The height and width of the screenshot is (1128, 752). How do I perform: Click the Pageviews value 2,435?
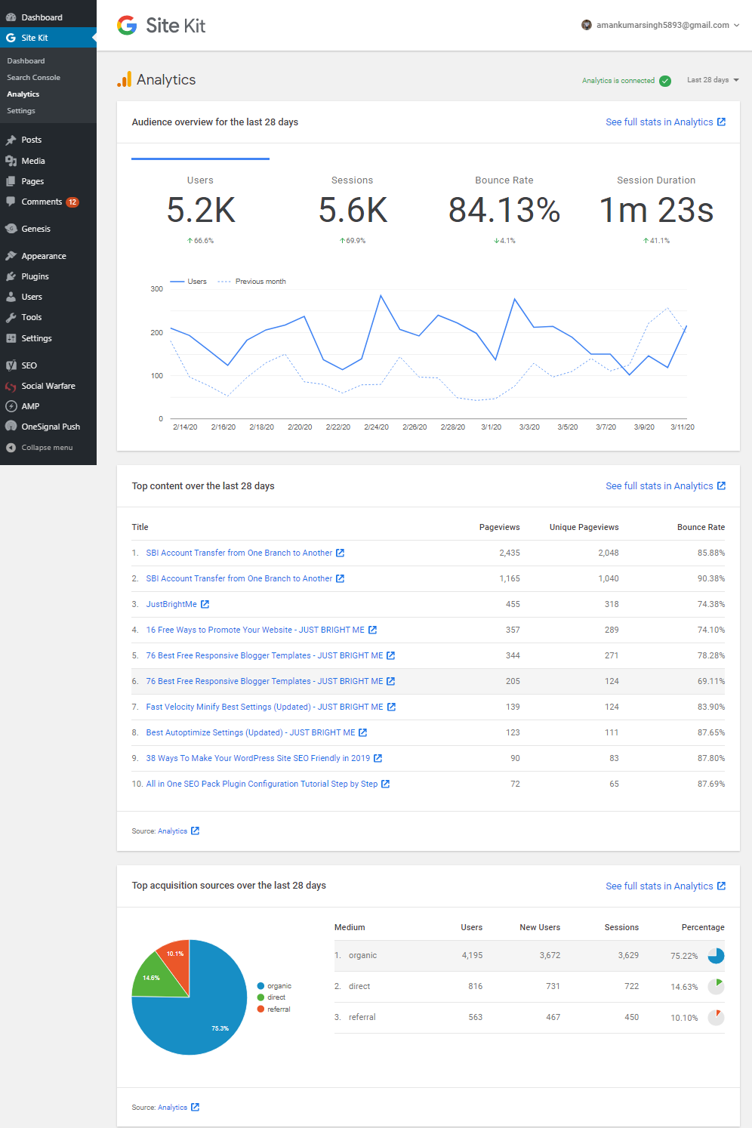point(509,553)
